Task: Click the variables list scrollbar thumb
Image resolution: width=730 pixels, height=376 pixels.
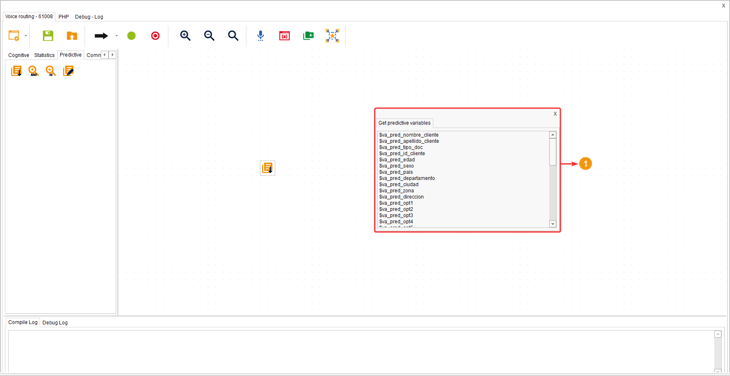Action: 553,152
